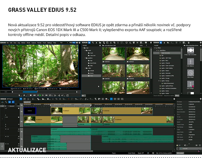Click the Cut scissors icon in the bin toolbar
The image size is (202, 158).
111,43
